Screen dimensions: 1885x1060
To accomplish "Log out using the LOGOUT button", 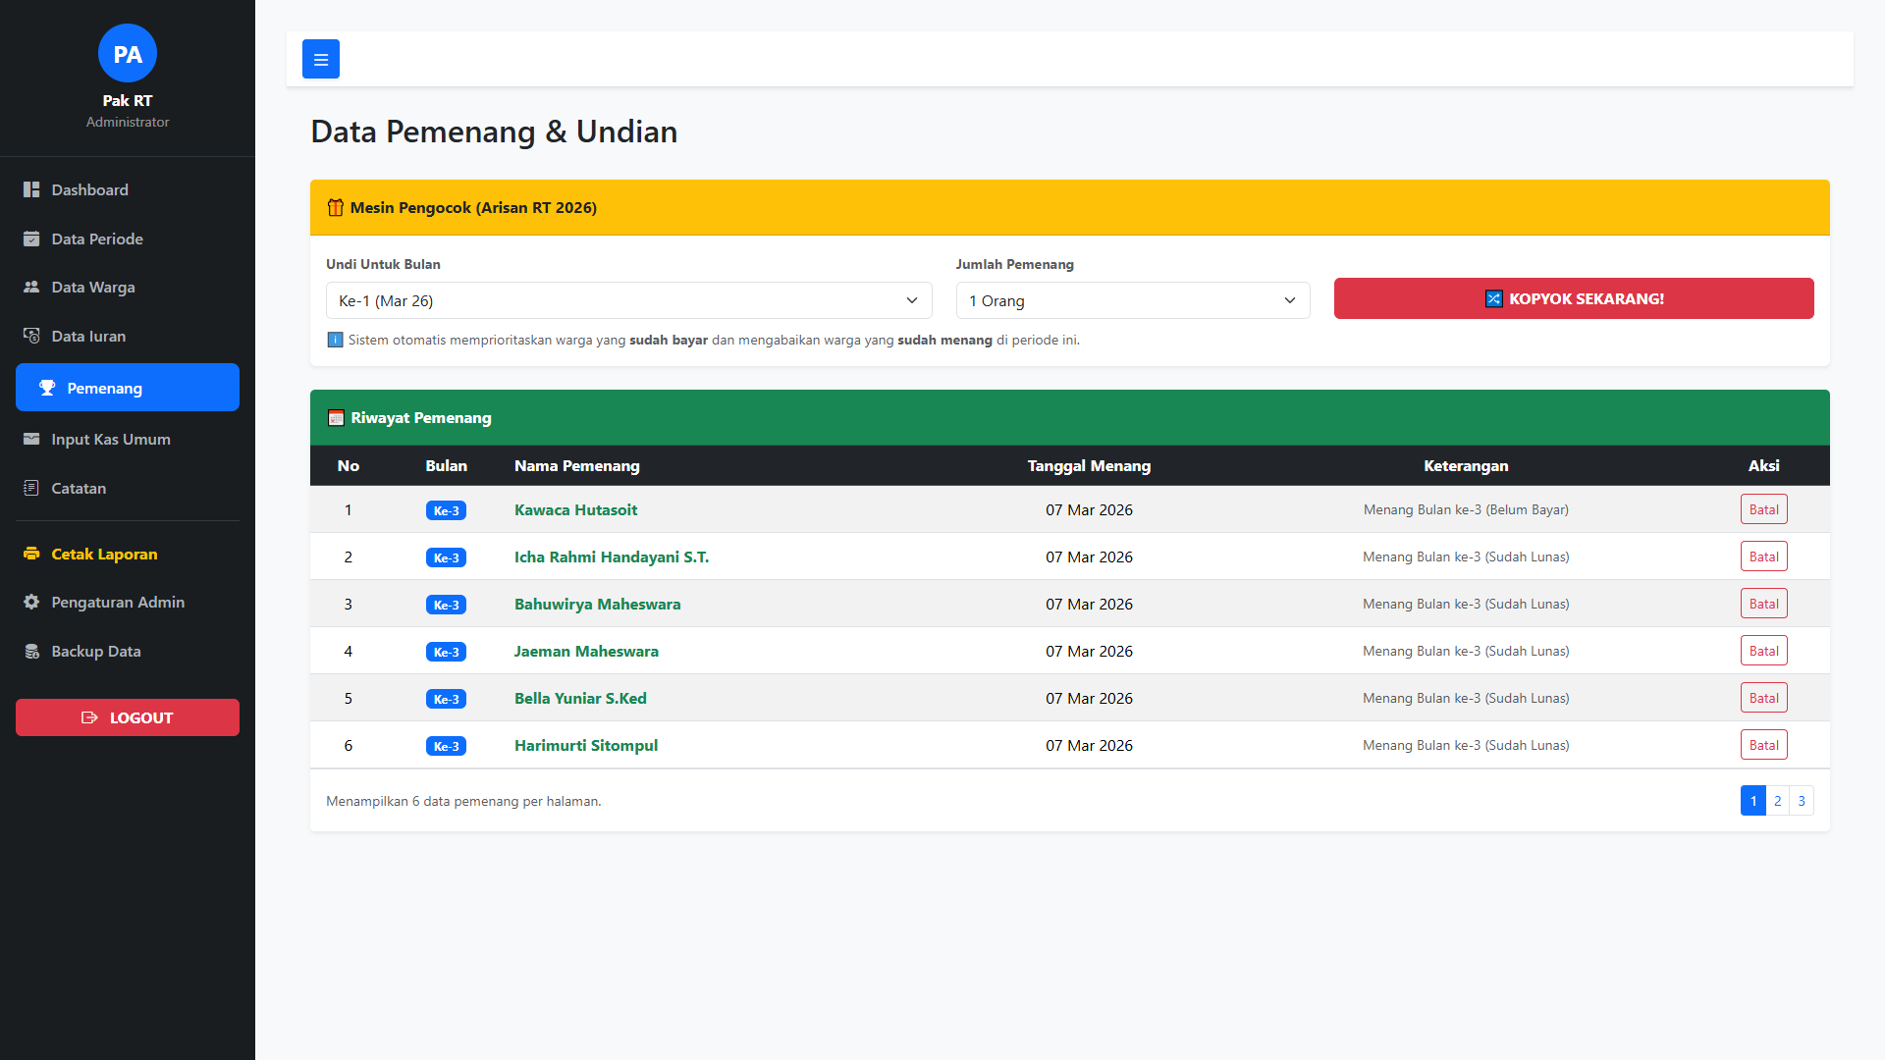I will pos(128,717).
